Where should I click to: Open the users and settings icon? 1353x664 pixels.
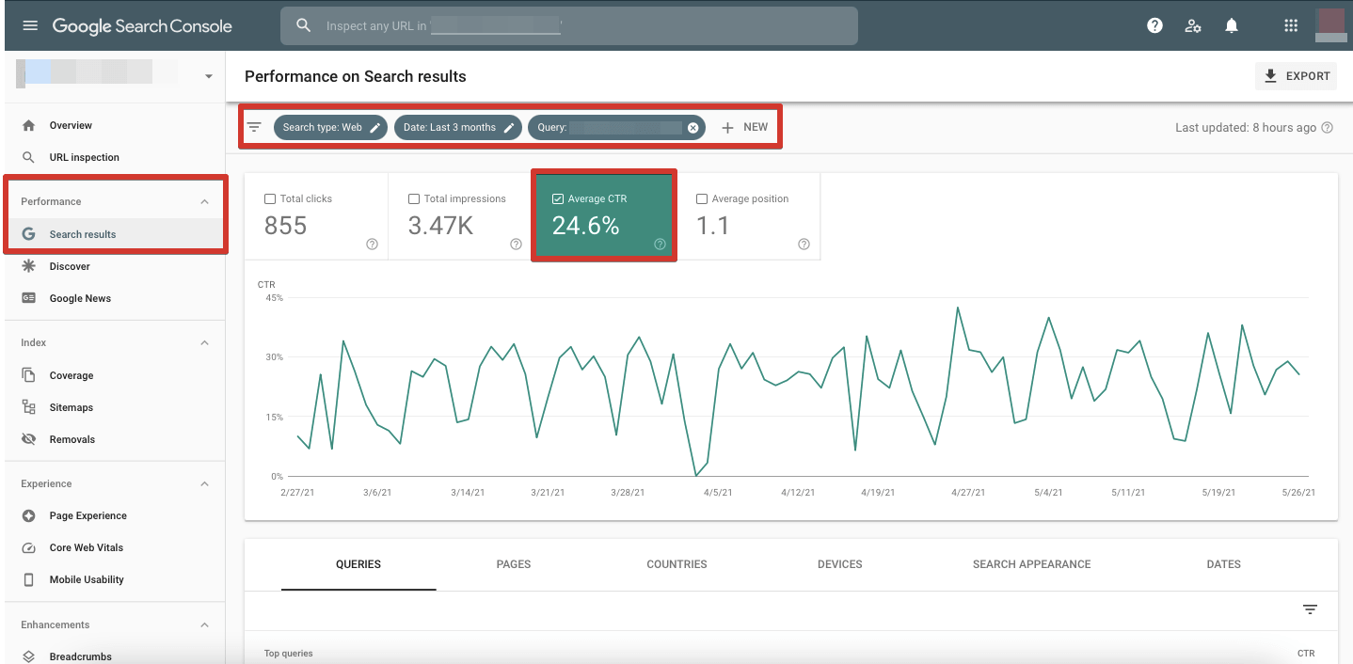[1193, 25]
